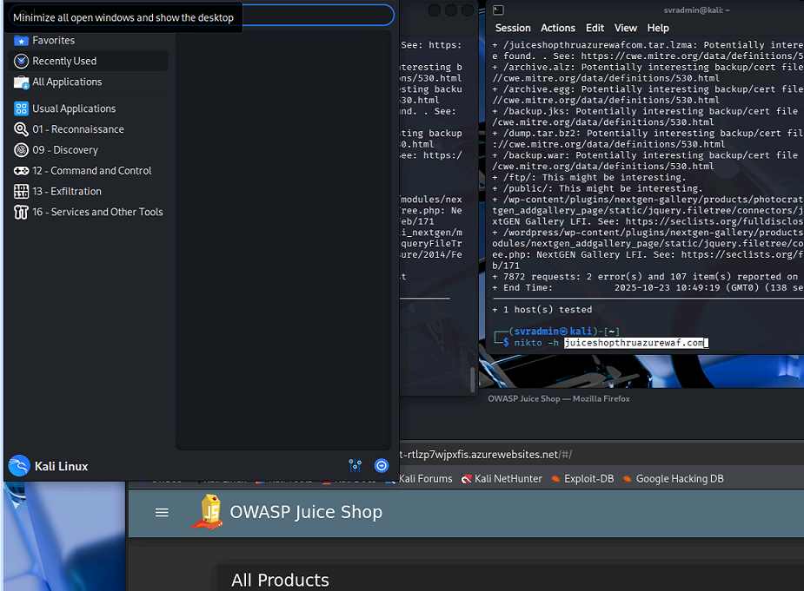
Task: Open Usual Applications category
Action: 74,108
